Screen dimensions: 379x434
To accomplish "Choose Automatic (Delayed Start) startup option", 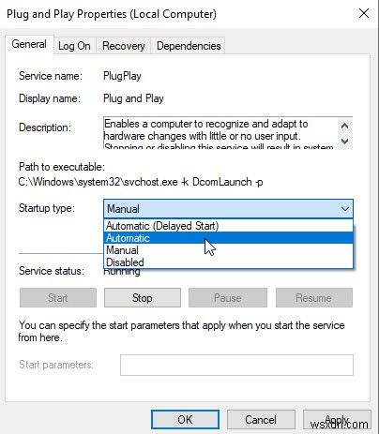I will click(228, 226).
